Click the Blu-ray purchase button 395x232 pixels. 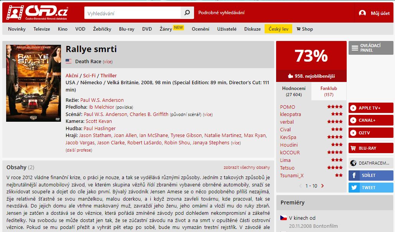371,148
